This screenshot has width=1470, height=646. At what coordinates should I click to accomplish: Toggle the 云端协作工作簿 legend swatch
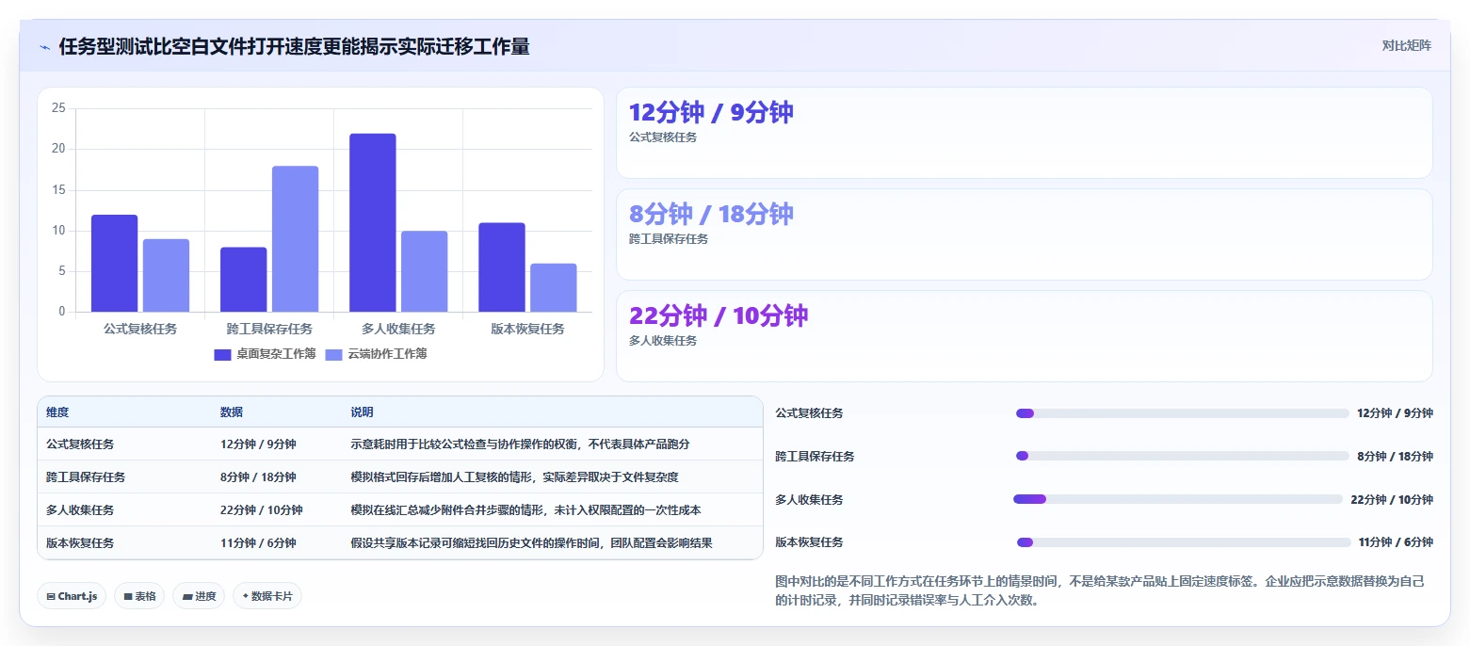click(x=334, y=355)
